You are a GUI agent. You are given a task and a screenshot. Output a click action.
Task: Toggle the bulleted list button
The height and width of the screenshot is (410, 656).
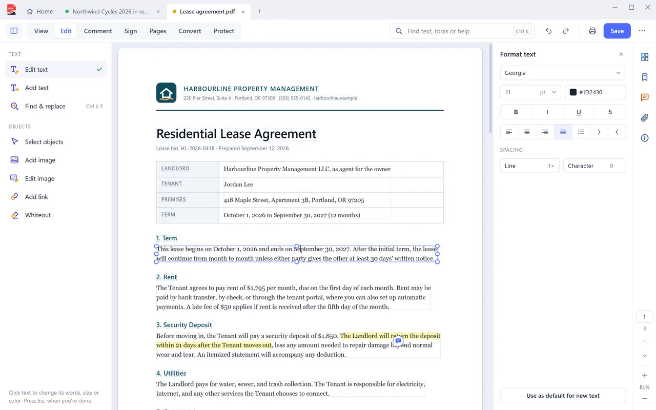point(581,132)
